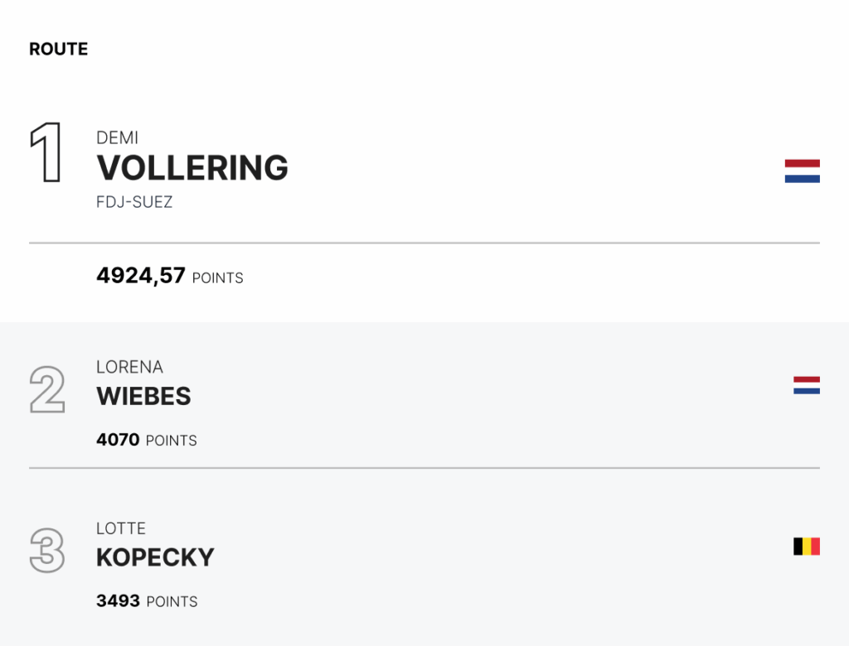
Task: Click the 4070 points value
Action: pos(118,439)
